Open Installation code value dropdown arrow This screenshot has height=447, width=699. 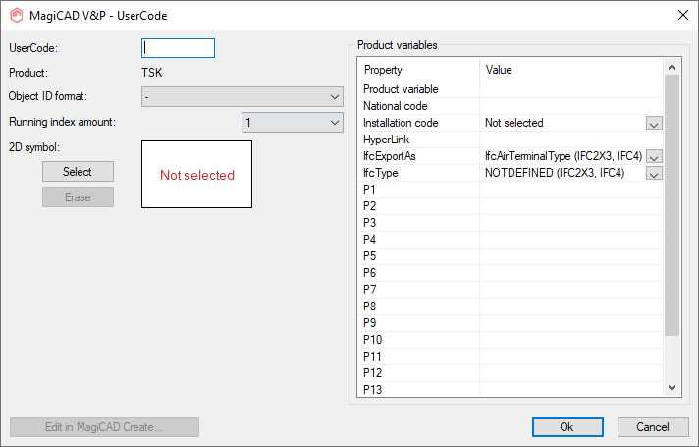pyautogui.click(x=655, y=124)
